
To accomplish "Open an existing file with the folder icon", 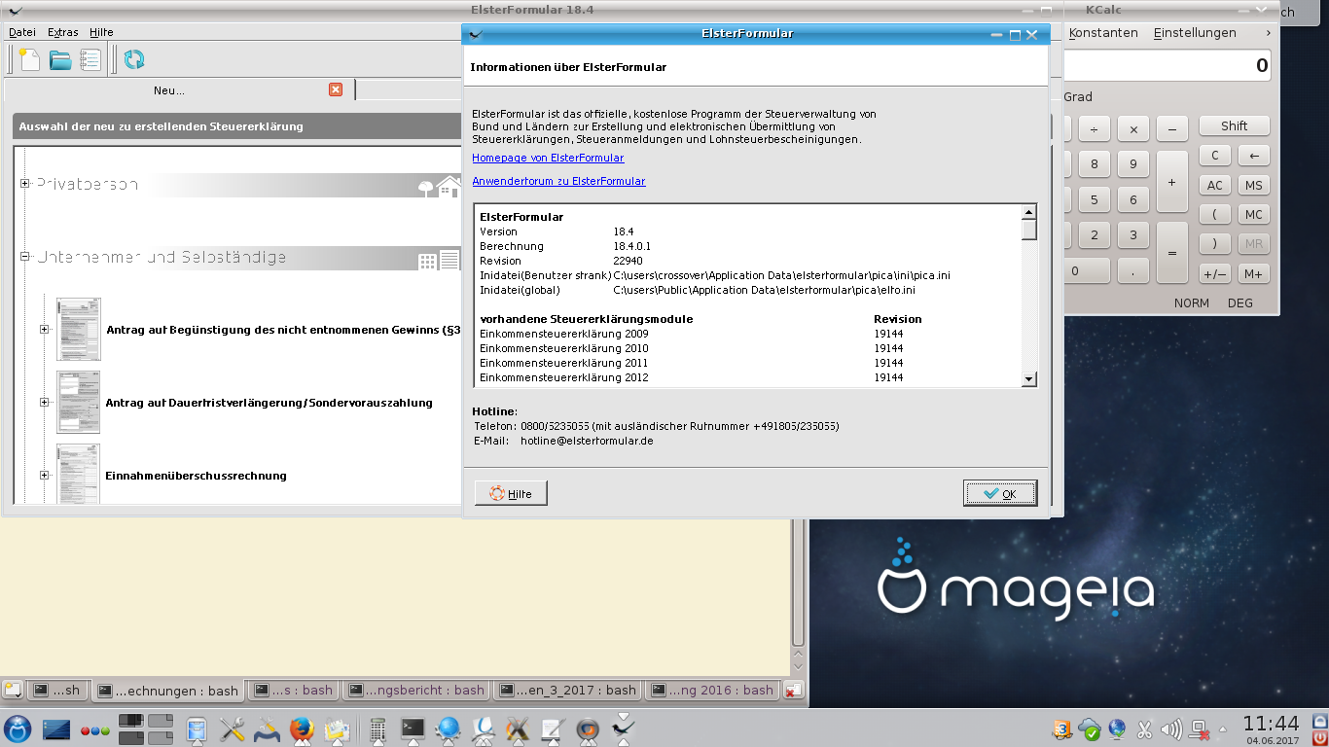I will click(x=60, y=59).
